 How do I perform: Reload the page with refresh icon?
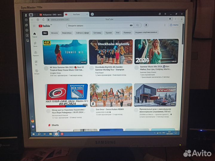click(x=43, y=20)
